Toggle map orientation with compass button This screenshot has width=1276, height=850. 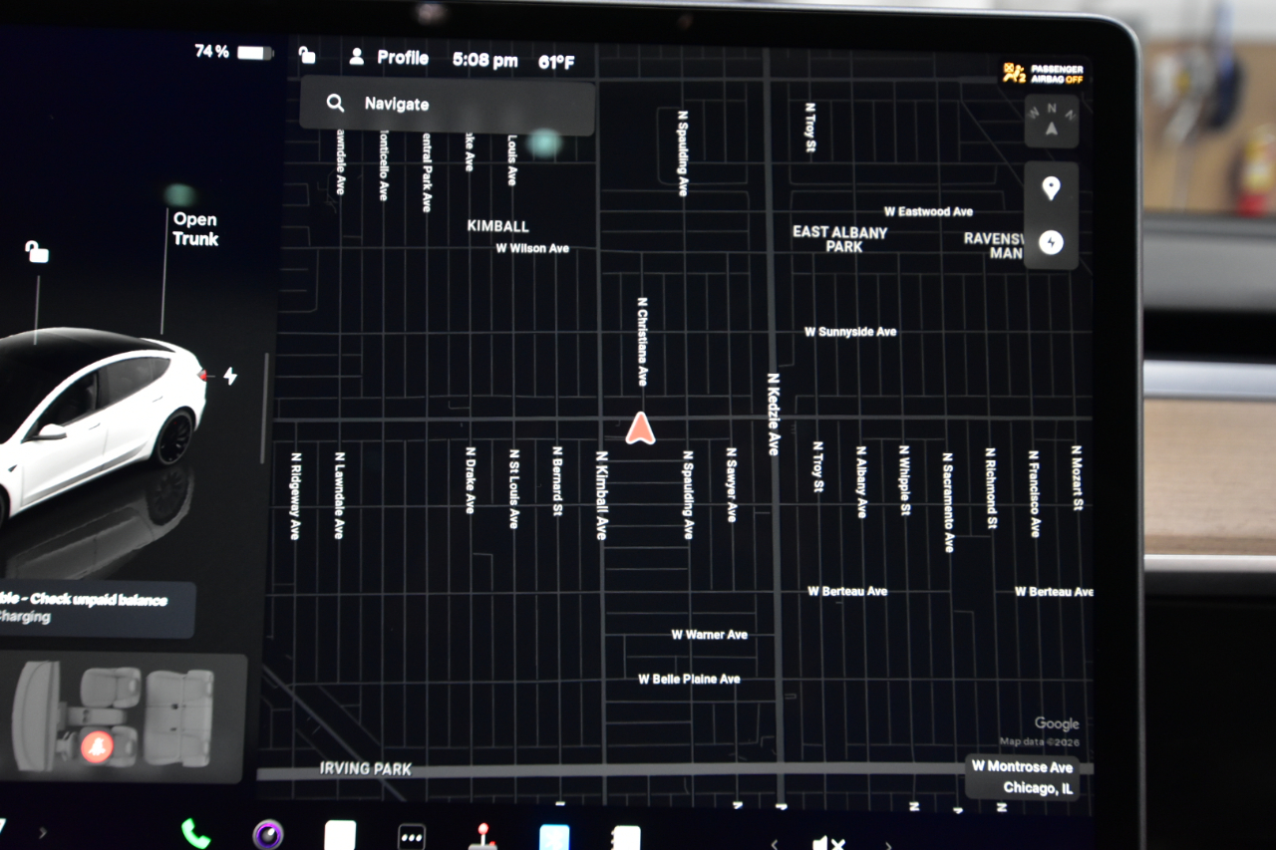[x=1051, y=122]
